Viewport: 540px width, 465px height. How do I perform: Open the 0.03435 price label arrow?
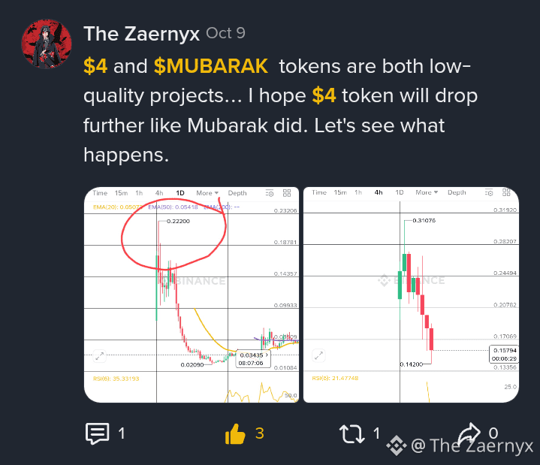(267, 355)
